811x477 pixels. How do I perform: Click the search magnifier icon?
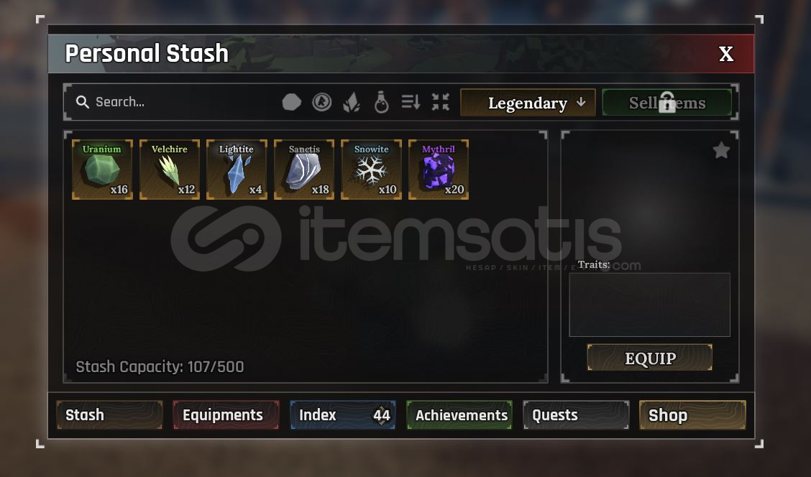tap(82, 102)
